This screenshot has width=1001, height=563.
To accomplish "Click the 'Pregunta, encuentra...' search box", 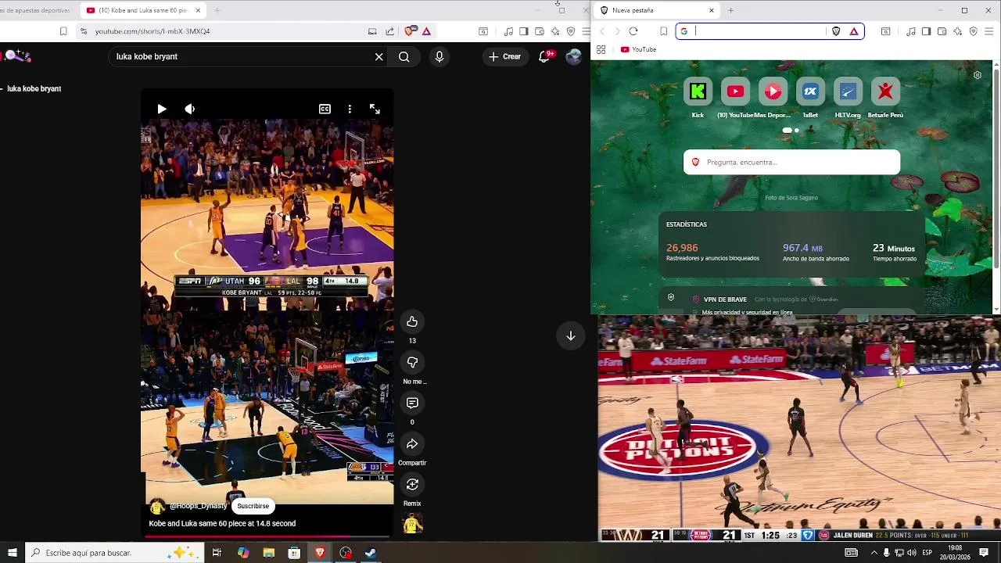I will tap(791, 162).
